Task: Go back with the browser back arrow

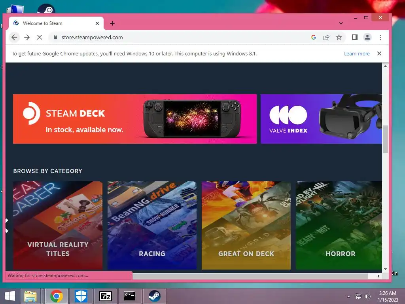Action: [x=14, y=37]
